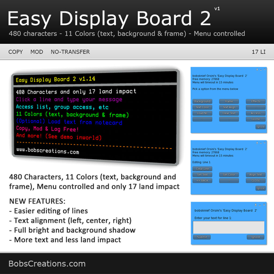Click dock arrow icon of Editing Line 1 dialog
274x274 pixels.
[257, 143]
